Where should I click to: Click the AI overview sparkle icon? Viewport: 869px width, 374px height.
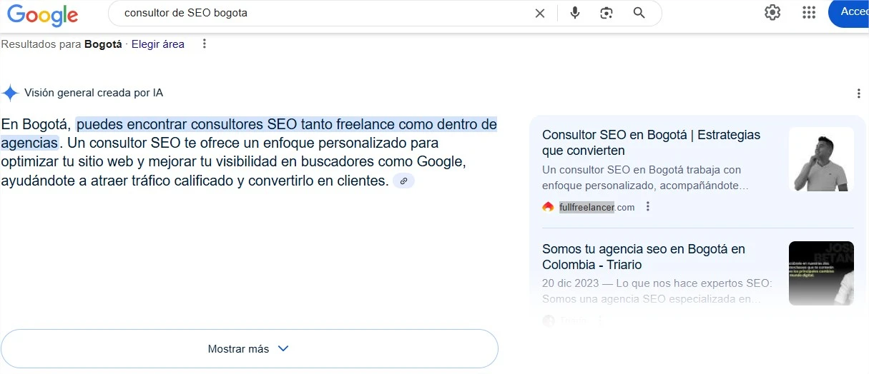point(10,93)
